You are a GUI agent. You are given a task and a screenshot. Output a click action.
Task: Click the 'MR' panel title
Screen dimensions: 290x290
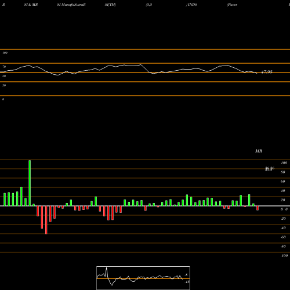[x=259, y=151]
